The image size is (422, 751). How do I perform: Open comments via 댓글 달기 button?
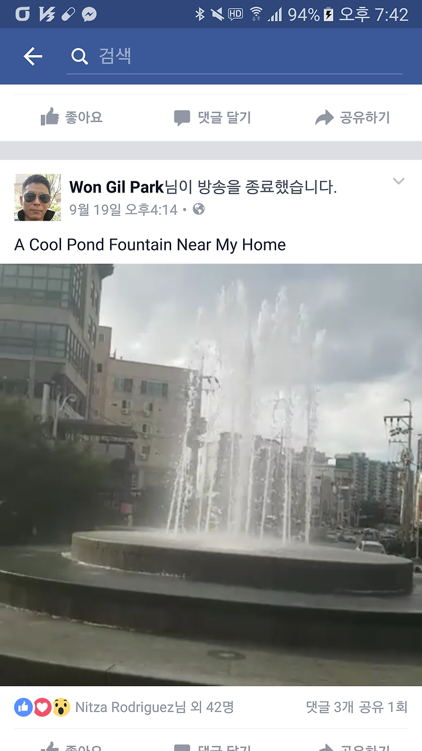[x=212, y=118]
